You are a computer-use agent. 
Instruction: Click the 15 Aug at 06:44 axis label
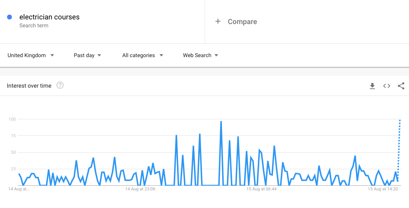261,189
